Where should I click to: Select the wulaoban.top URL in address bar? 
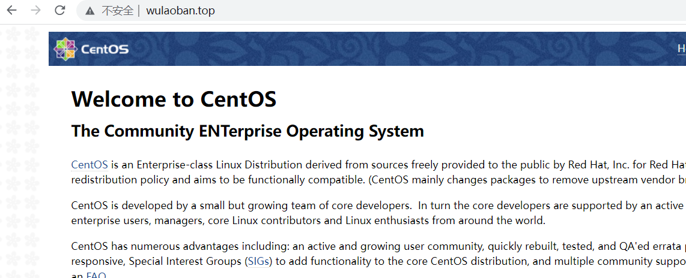180,11
